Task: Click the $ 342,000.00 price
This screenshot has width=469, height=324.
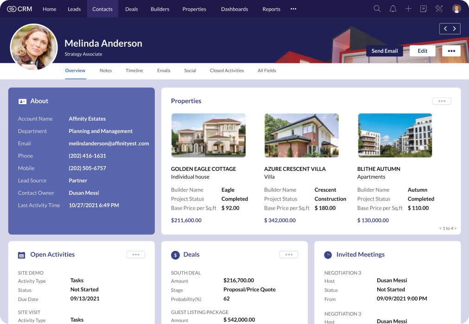Action: (x=280, y=220)
